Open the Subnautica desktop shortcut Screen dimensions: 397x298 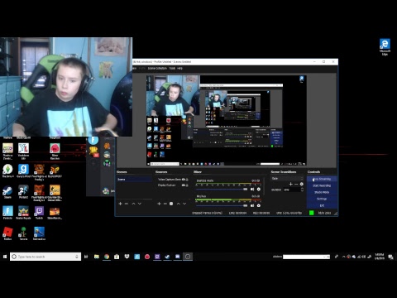[39, 233]
